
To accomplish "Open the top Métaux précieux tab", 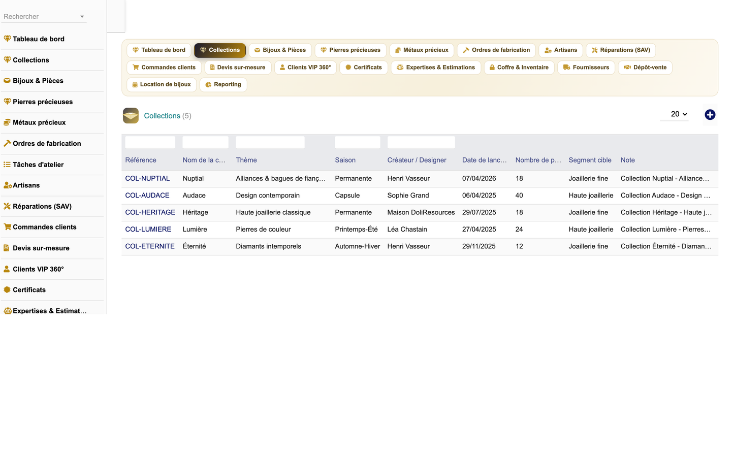I will coord(422,50).
